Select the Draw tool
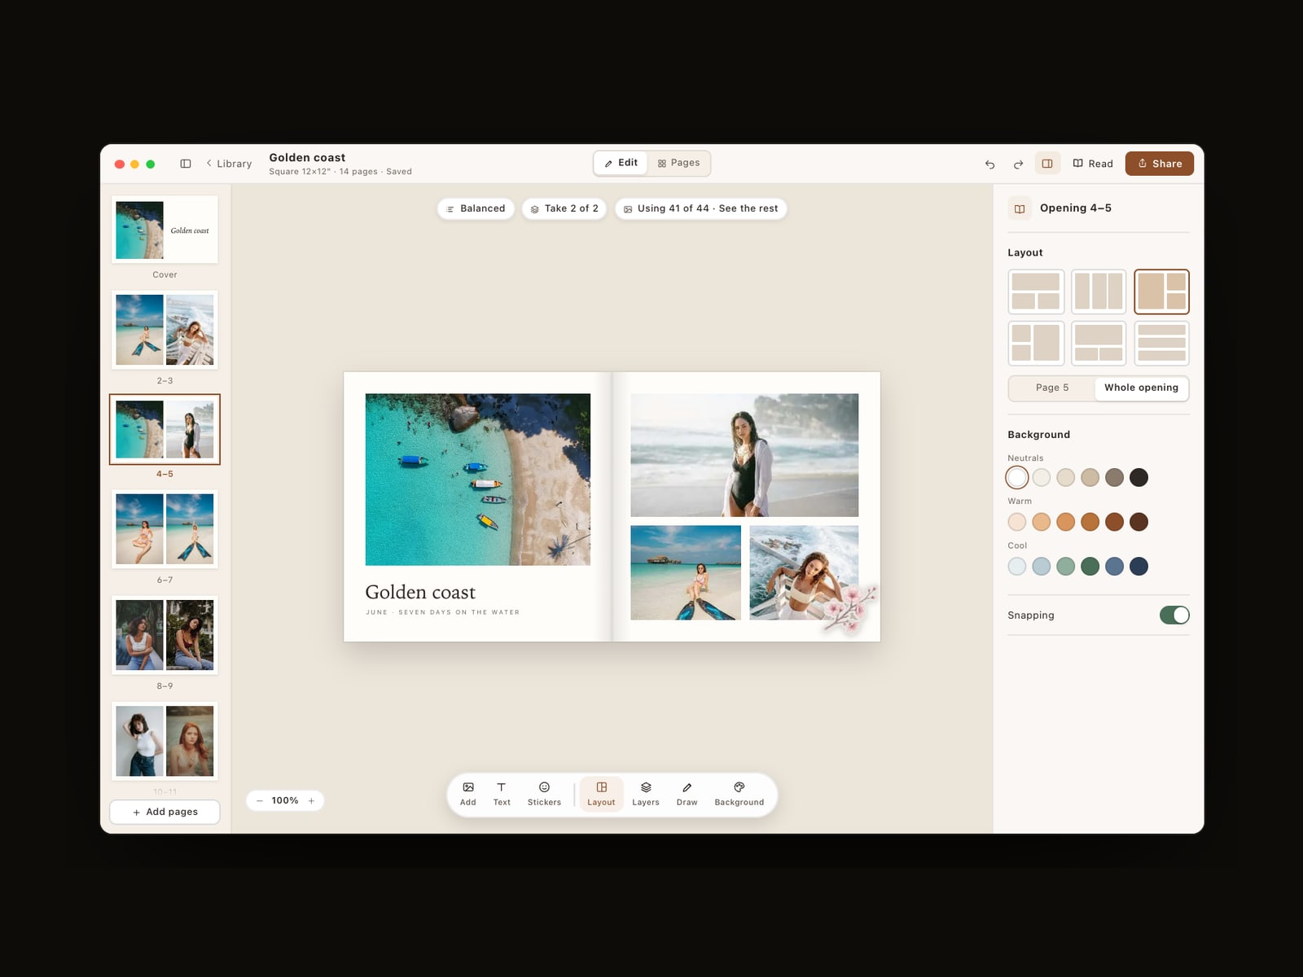This screenshot has height=977, width=1303. (687, 794)
